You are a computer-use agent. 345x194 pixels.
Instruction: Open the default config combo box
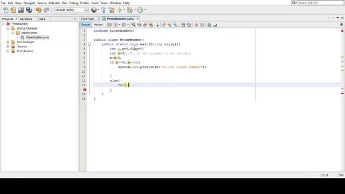71,10
